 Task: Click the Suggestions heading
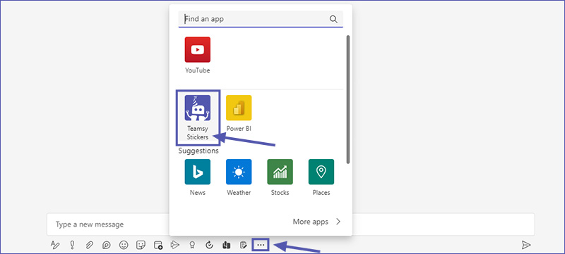pyautogui.click(x=198, y=151)
